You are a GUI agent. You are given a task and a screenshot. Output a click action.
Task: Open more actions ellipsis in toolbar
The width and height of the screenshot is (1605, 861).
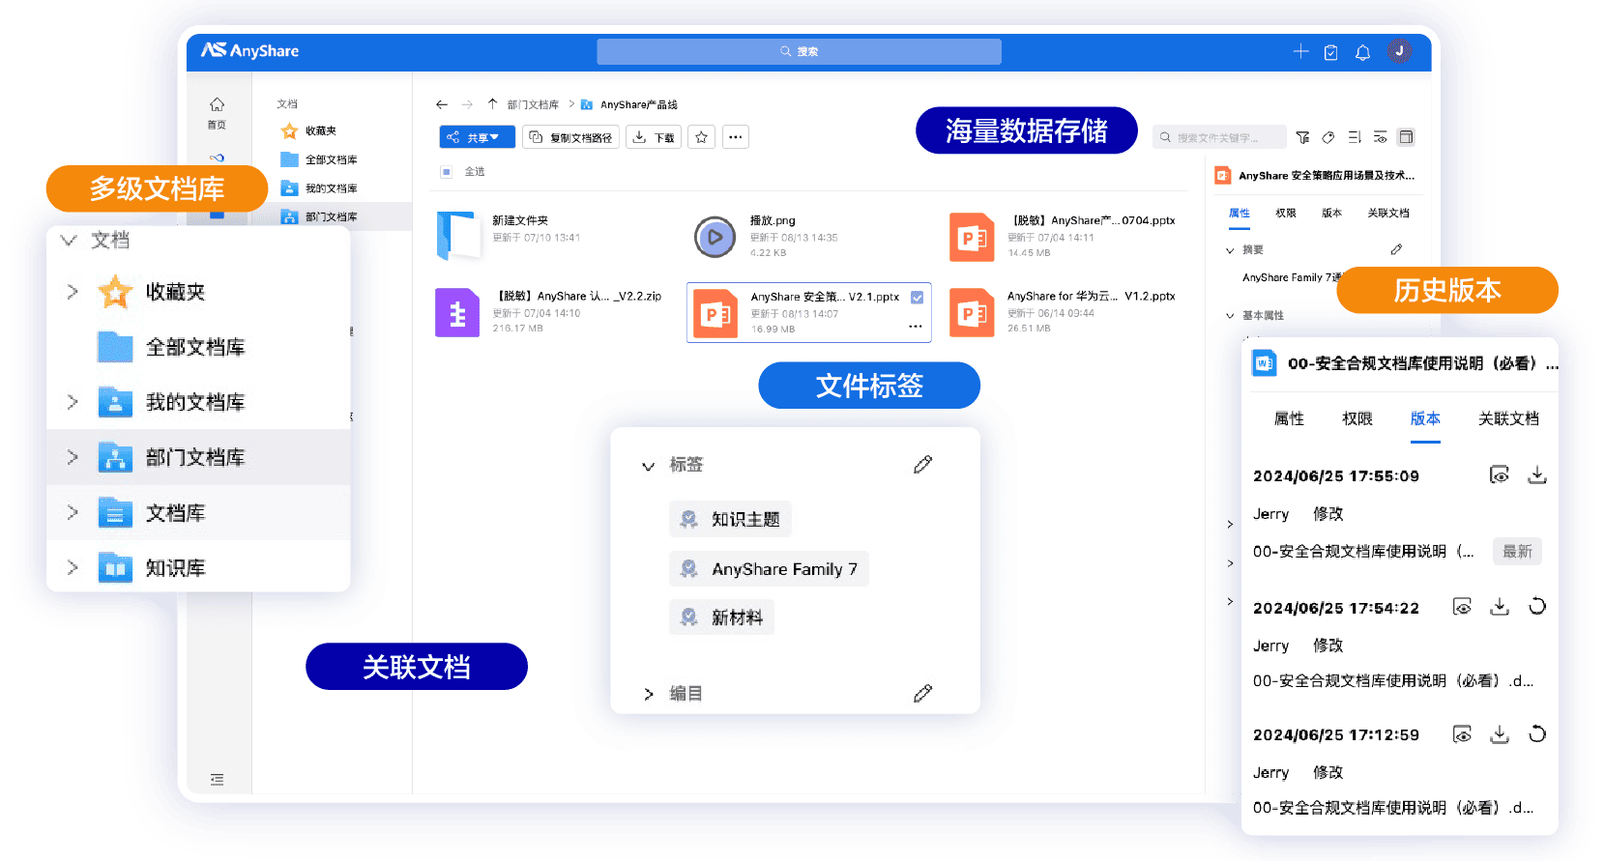point(736,137)
